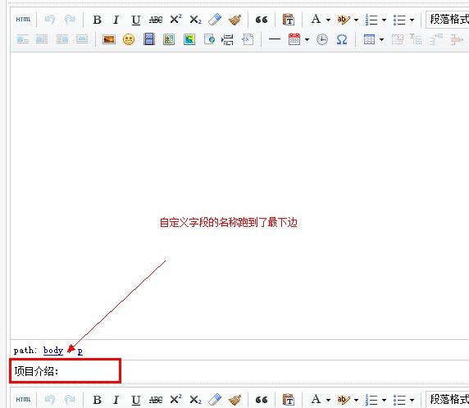Open the insert table dropdown menu
The height and width of the screenshot is (408, 469).
point(381,39)
